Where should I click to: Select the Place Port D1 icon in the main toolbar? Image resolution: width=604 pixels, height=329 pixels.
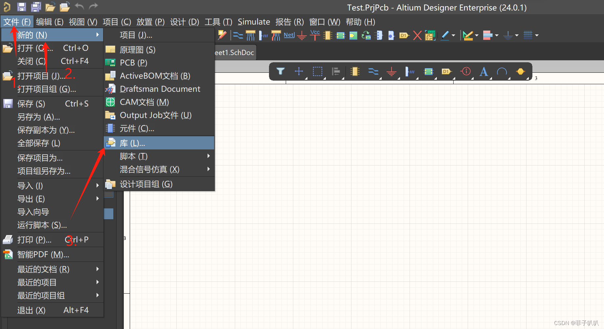(x=404, y=35)
